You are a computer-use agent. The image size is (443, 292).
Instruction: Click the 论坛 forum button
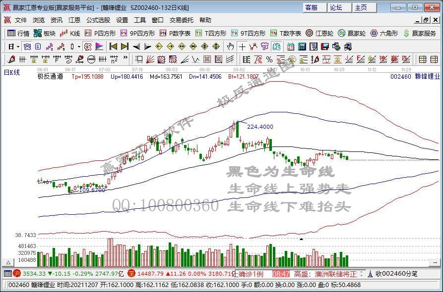[x=340, y=7]
